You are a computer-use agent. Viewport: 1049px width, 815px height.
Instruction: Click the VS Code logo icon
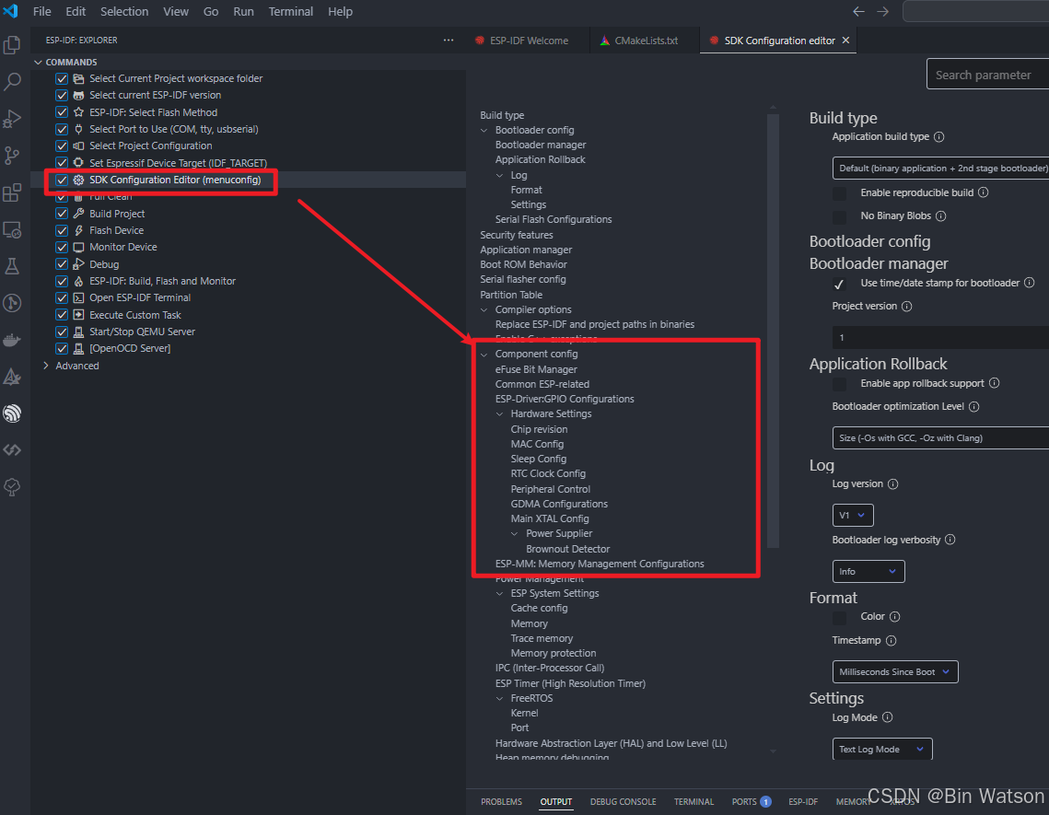coord(11,11)
